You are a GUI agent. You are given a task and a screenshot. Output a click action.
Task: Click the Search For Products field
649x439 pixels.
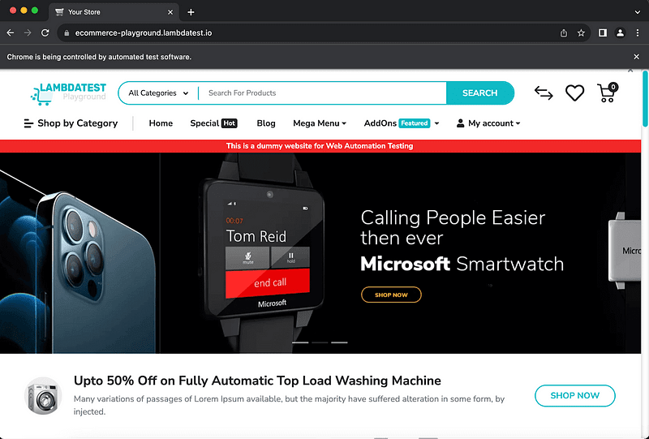[x=322, y=93]
